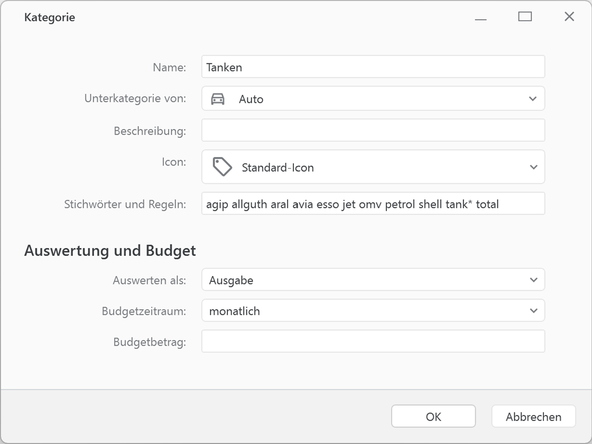Click the car icon in the Unterkategorie field
Viewport: 592px width, 444px height.
click(x=218, y=99)
